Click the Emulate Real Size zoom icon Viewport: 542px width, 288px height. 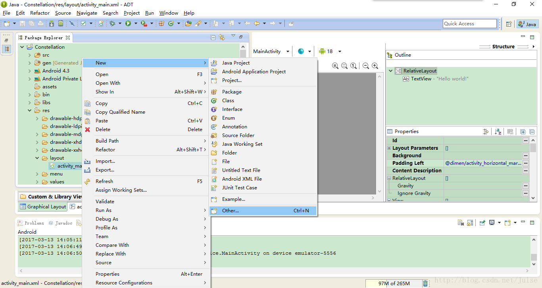(335, 66)
